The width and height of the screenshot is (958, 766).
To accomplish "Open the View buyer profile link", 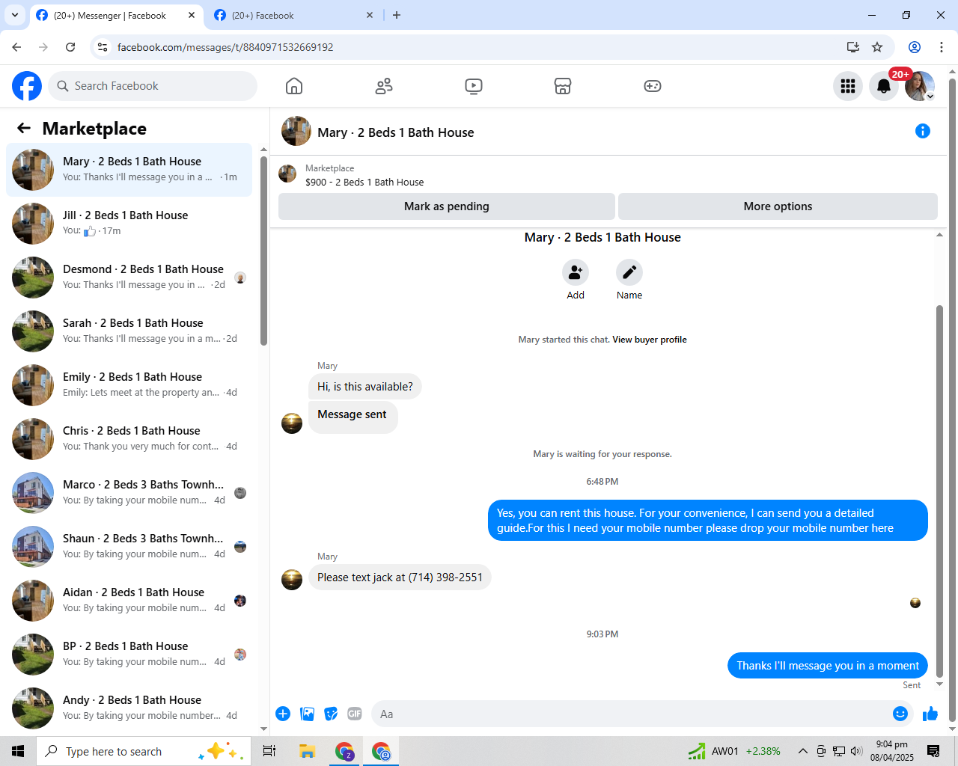I will click(650, 340).
